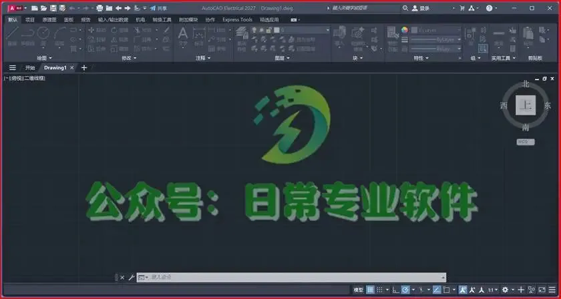Open the 1:1 annotation scale dropdown

(493, 290)
